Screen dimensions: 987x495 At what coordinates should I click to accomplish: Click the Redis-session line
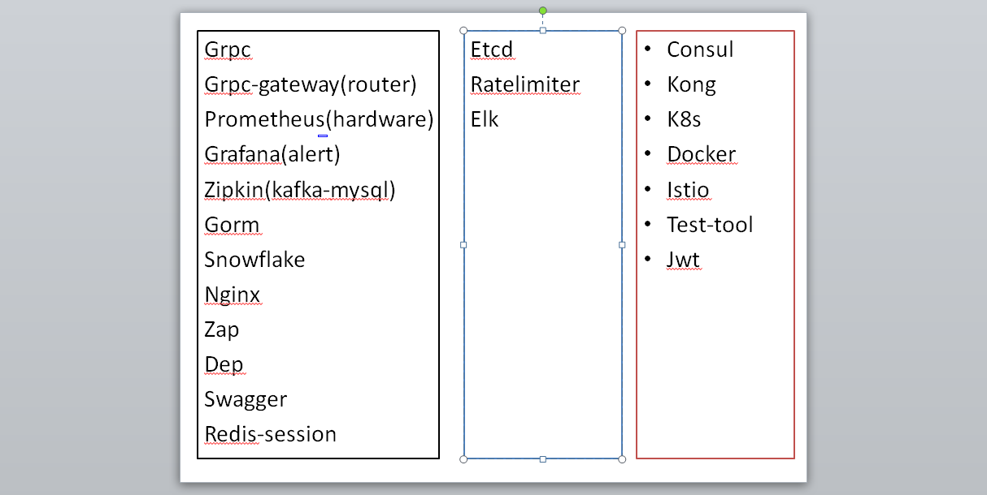[270, 434]
